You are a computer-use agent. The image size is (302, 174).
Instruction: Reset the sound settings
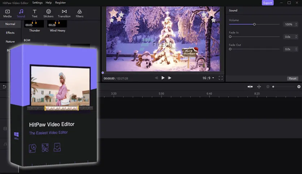click(293, 78)
